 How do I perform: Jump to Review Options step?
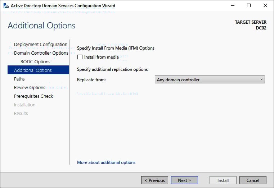30,88
